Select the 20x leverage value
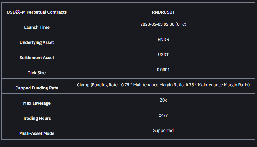Image resolution: width=257 pixels, height=147 pixels. click(x=163, y=100)
